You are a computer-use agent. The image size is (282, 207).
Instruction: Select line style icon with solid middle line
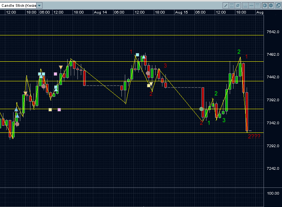point(251,5)
